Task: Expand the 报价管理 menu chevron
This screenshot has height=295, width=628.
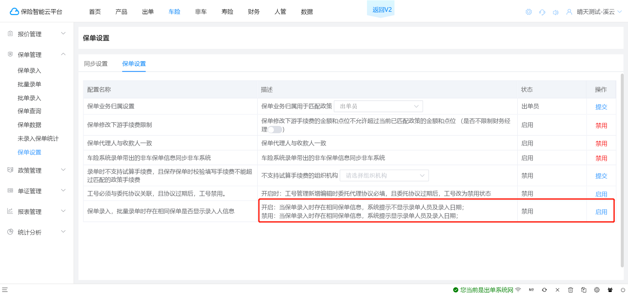Action: [63, 33]
